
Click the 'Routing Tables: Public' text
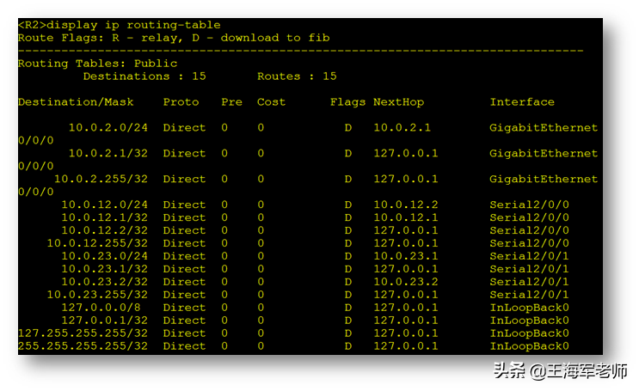(97, 64)
